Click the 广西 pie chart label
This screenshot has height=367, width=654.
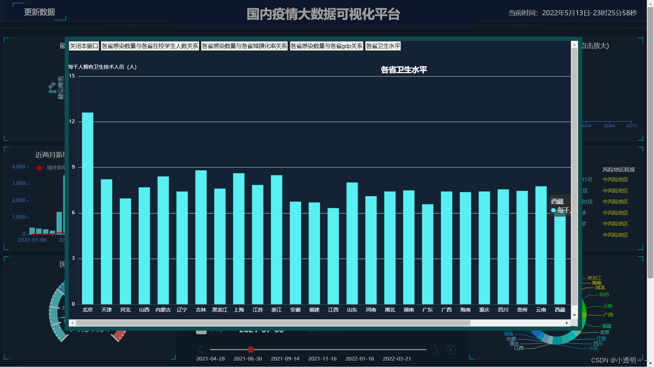click(608, 315)
